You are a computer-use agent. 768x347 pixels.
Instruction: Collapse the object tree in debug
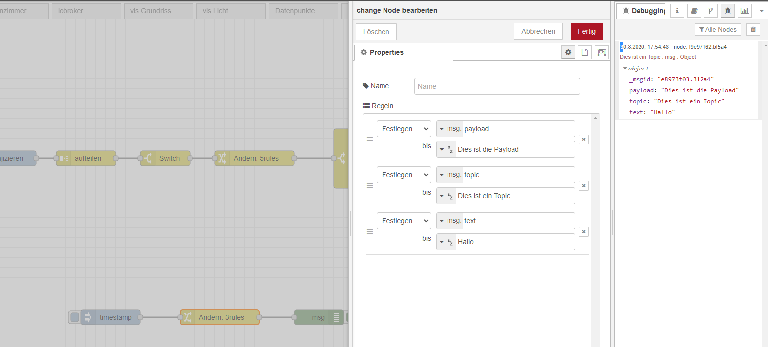(625, 69)
